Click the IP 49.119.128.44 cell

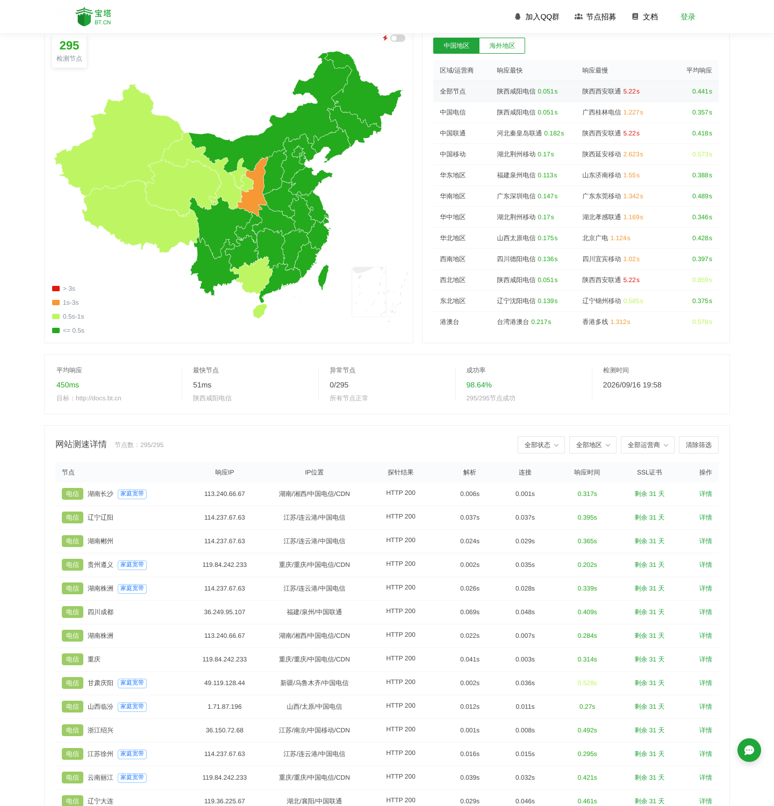click(225, 683)
